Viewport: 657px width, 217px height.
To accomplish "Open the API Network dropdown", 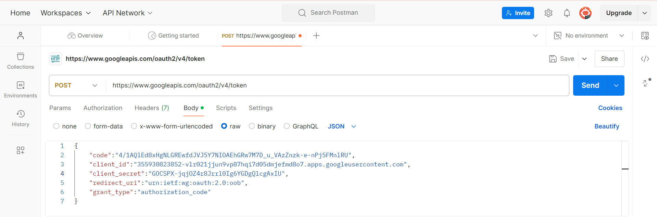I will (127, 13).
